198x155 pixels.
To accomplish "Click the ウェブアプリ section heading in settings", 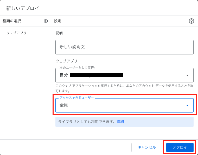I will coord(66,61).
